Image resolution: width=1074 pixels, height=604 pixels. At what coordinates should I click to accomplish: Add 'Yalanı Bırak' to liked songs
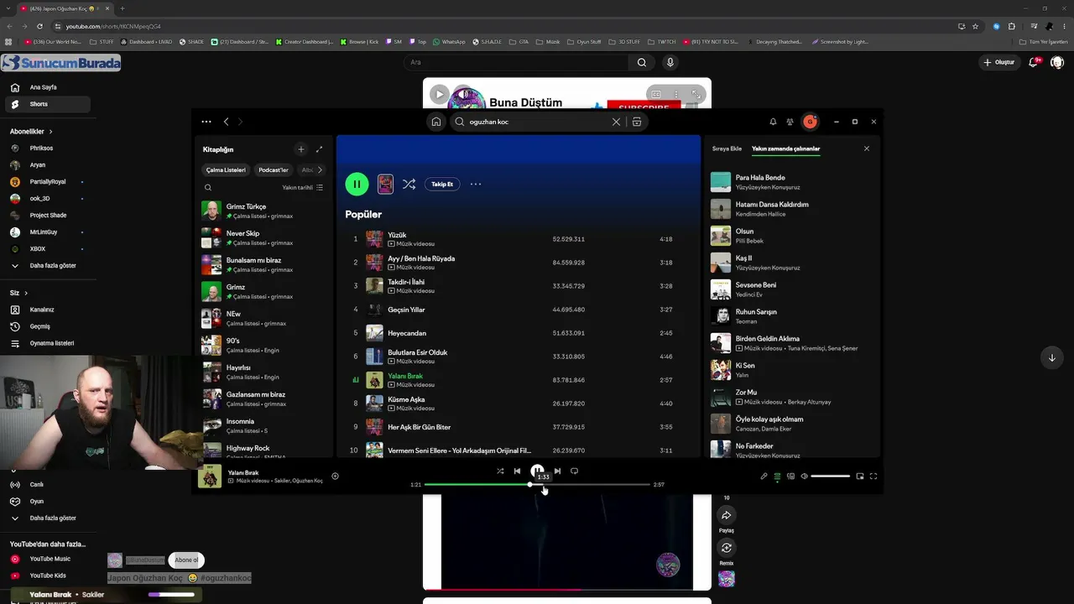[x=335, y=476]
